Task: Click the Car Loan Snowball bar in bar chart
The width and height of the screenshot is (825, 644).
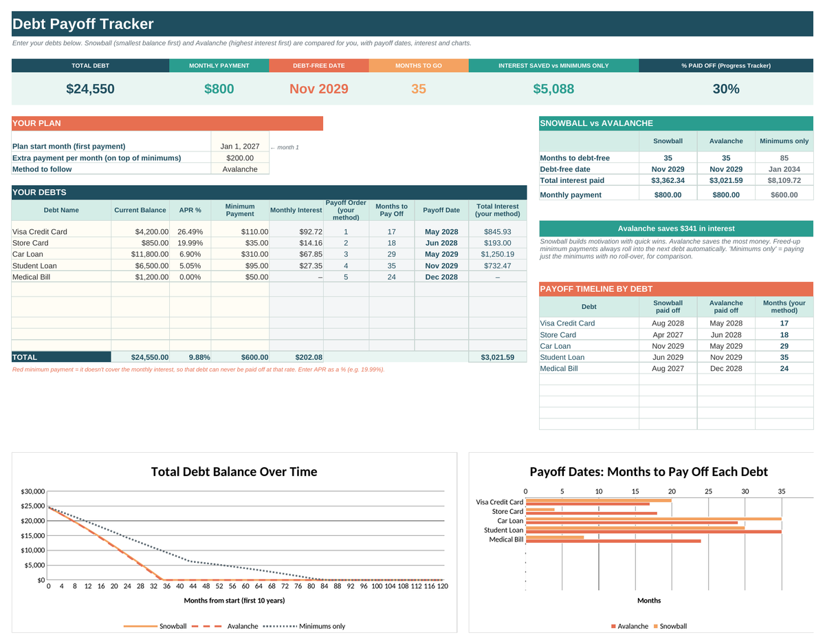Action: coord(654,519)
